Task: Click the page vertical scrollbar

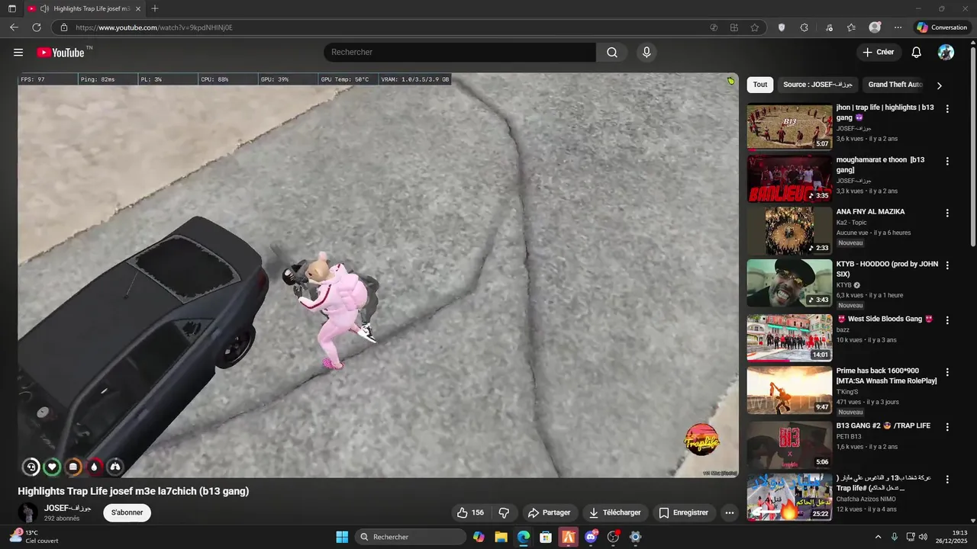Action: click(972, 145)
